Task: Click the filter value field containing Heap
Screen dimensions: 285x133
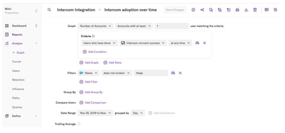Action: tap(151, 73)
